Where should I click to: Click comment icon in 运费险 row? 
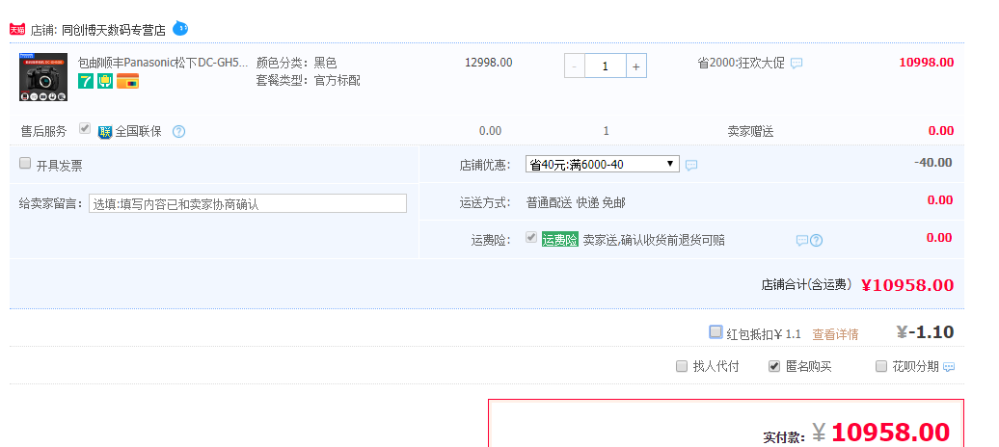(802, 240)
